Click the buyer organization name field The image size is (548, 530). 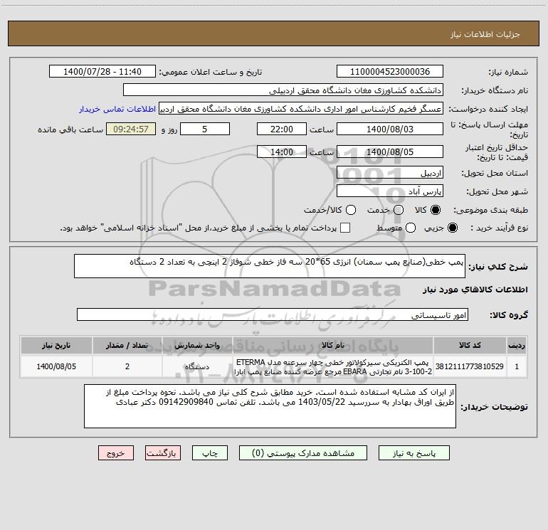click(283, 90)
